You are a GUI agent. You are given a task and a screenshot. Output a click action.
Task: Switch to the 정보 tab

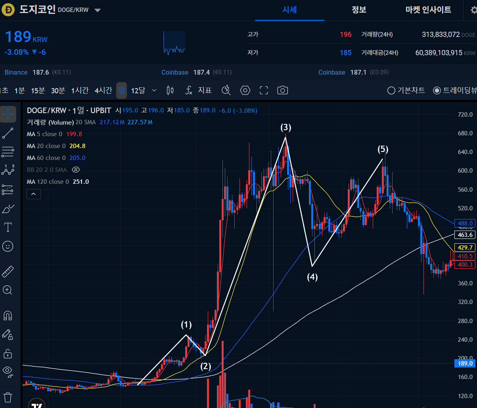point(359,10)
